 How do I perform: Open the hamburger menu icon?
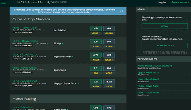click(x=3, y=2)
